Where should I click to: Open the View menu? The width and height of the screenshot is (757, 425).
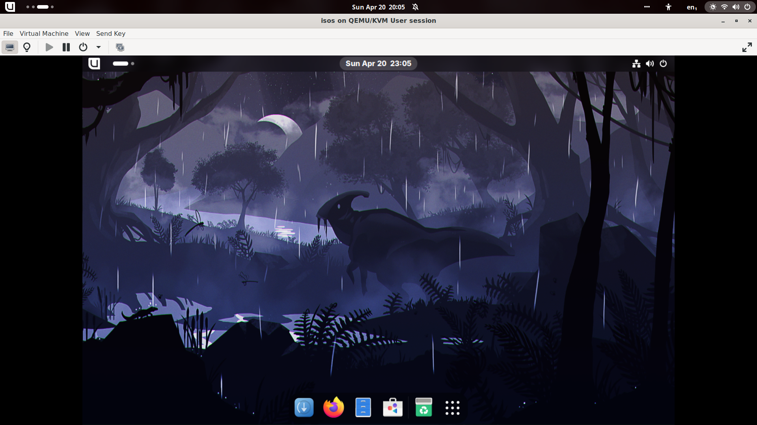point(82,33)
